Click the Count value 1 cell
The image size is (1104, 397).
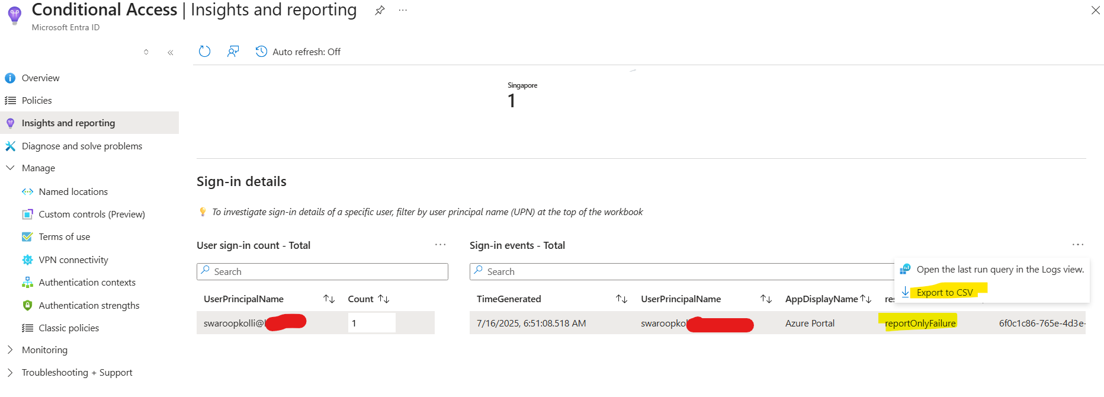(x=371, y=323)
